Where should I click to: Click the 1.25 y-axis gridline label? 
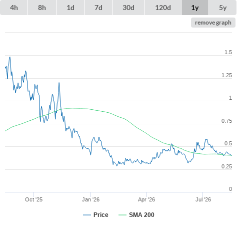(226, 75)
